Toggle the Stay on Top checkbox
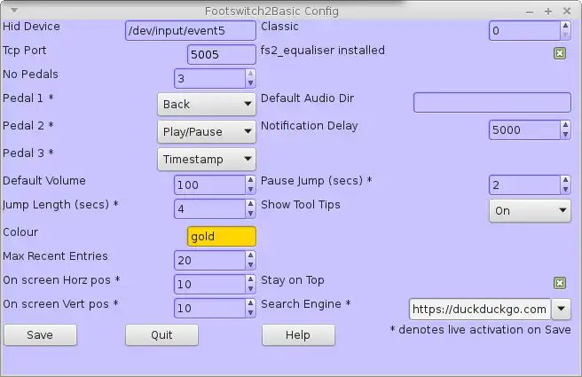The height and width of the screenshot is (377, 582). (x=560, y=284)
